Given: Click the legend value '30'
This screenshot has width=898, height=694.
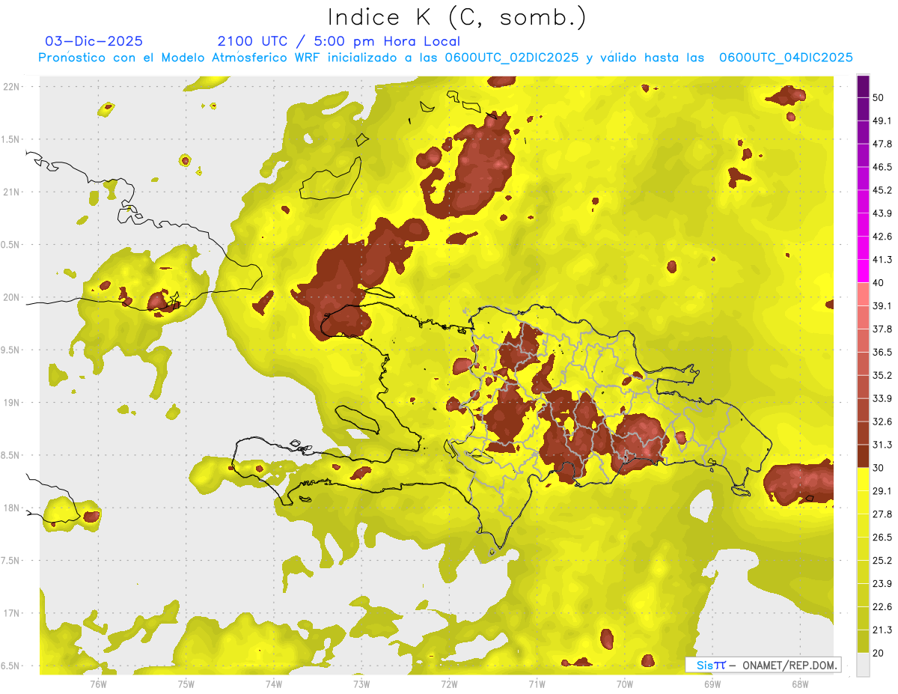Looking at the screenshot, I should tap(879, 468).
